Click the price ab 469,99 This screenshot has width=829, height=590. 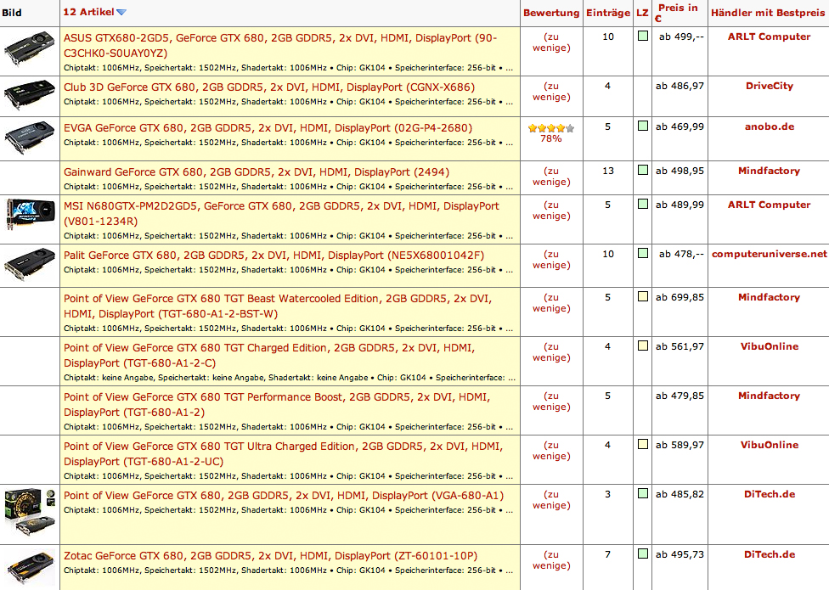pos(680,126)
